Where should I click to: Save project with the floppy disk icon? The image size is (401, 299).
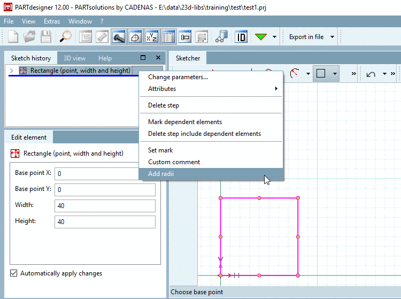46,37
